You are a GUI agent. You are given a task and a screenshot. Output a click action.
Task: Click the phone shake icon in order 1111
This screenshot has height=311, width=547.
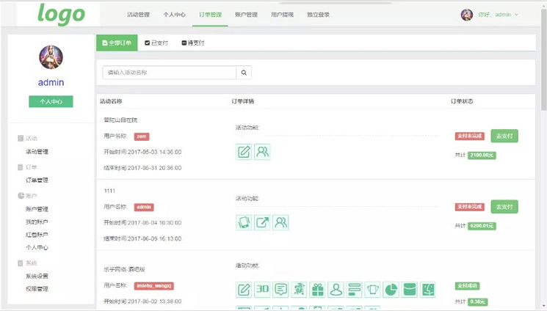click(244, 222)
